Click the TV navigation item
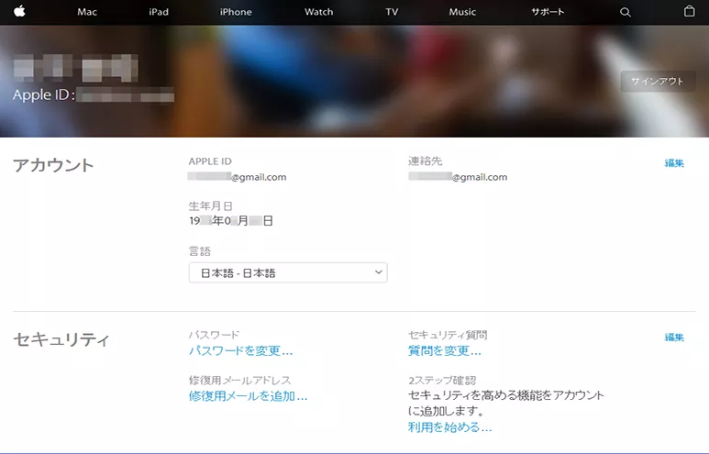 392,12
